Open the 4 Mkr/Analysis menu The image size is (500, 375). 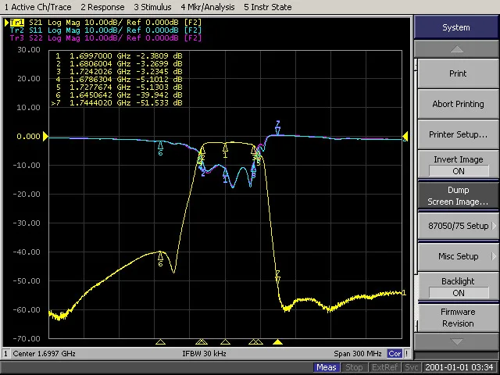click(x=207, y=7)
